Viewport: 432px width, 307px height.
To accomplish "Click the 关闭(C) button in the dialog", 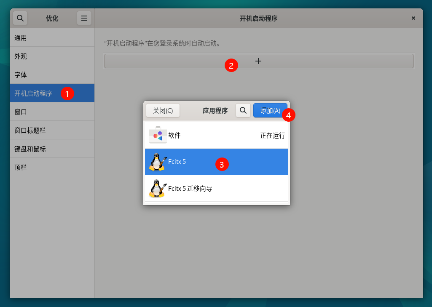I will [x=163, y=110].
